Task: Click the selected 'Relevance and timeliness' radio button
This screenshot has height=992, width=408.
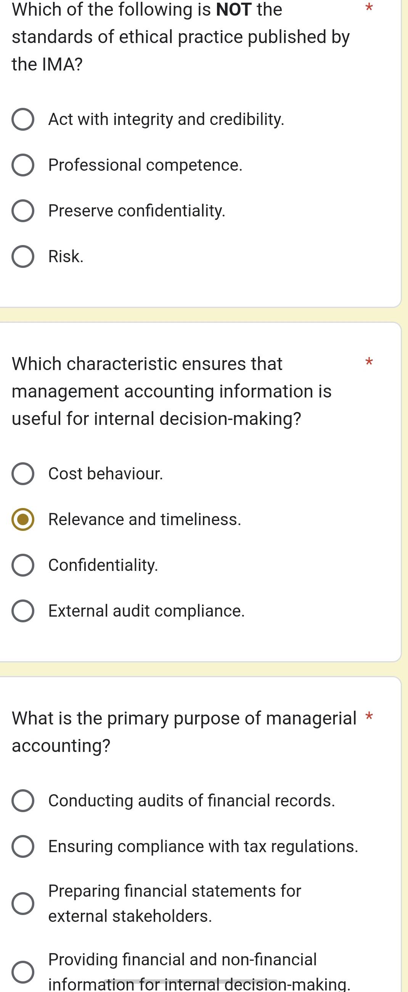Action: coord(23,519)
